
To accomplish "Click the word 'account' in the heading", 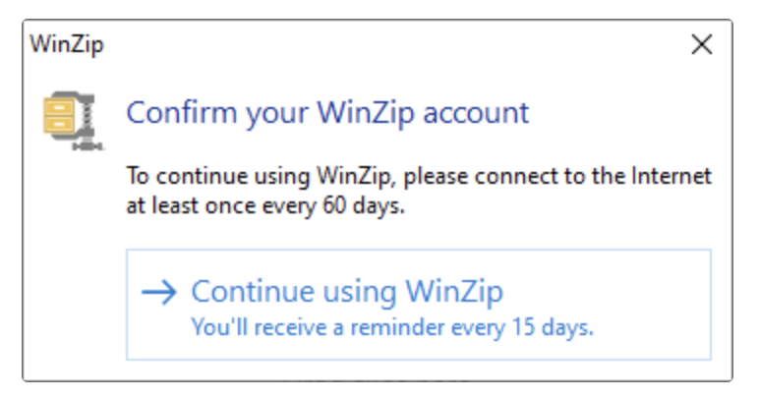I will point(476,112).
